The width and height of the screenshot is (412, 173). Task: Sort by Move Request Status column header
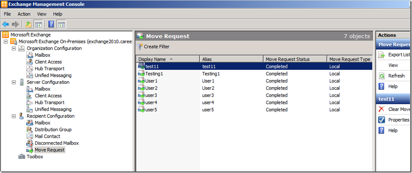[295, 59]
